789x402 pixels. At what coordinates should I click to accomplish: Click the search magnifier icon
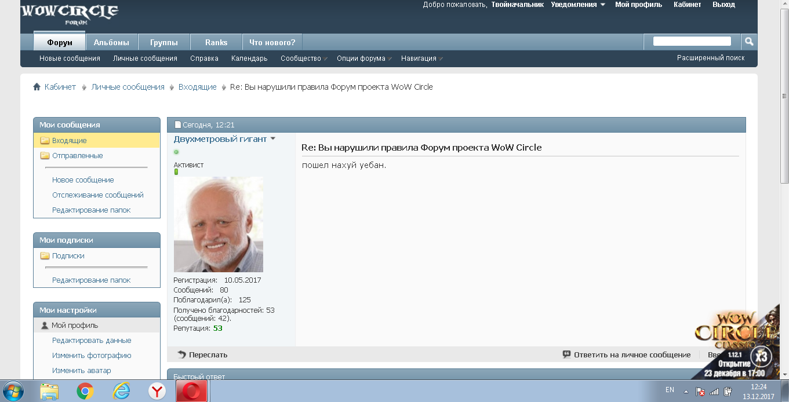click(749, 42)
